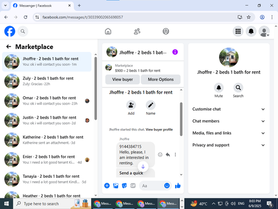Click the View buyer button
The width and height of the screenshot is (278, 209).
pyautogui.click(x=122, y=80)
